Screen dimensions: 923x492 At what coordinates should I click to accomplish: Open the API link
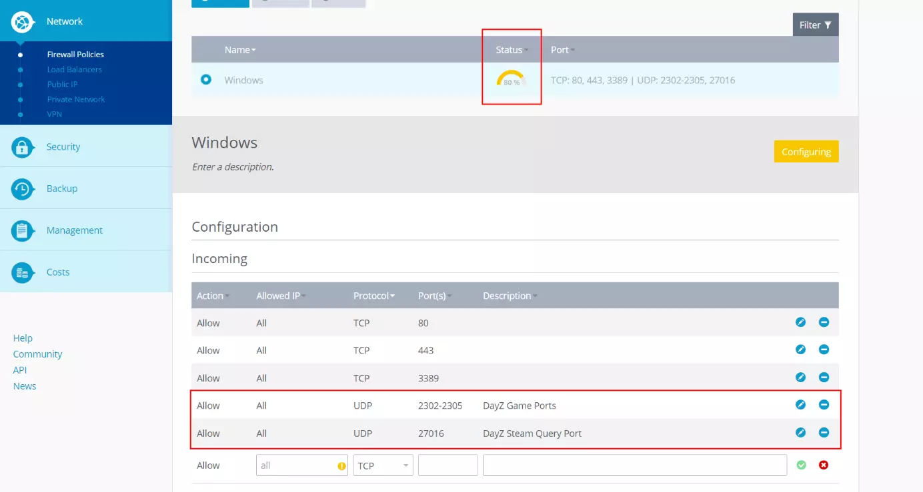tap(20, 370)
